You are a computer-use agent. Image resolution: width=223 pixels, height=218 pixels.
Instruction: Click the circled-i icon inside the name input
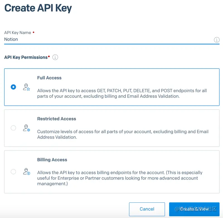pyautogui.click(x=217, y=40)
